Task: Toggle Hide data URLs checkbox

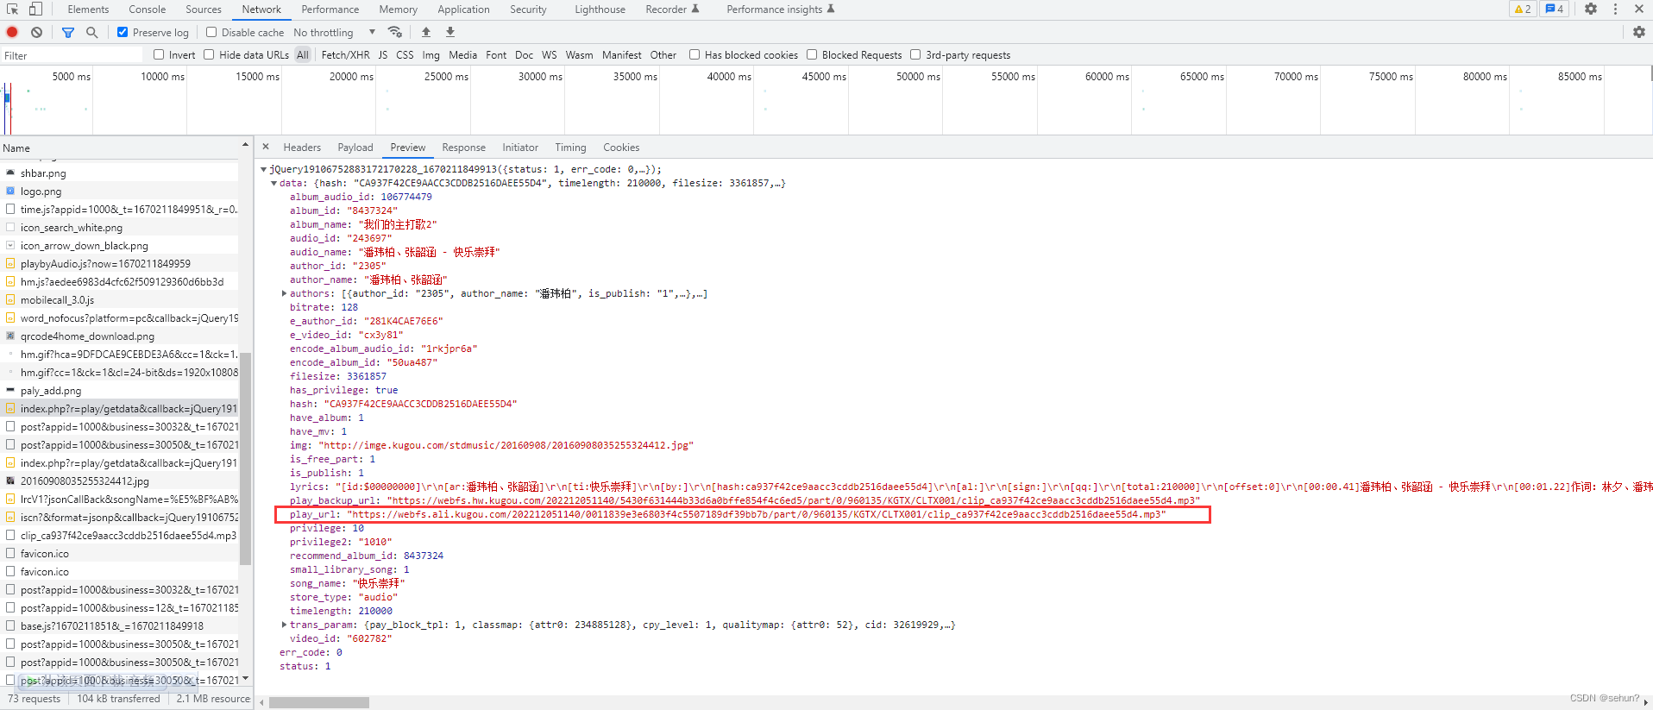Action: pyautogui.click(x=209, y=54)
